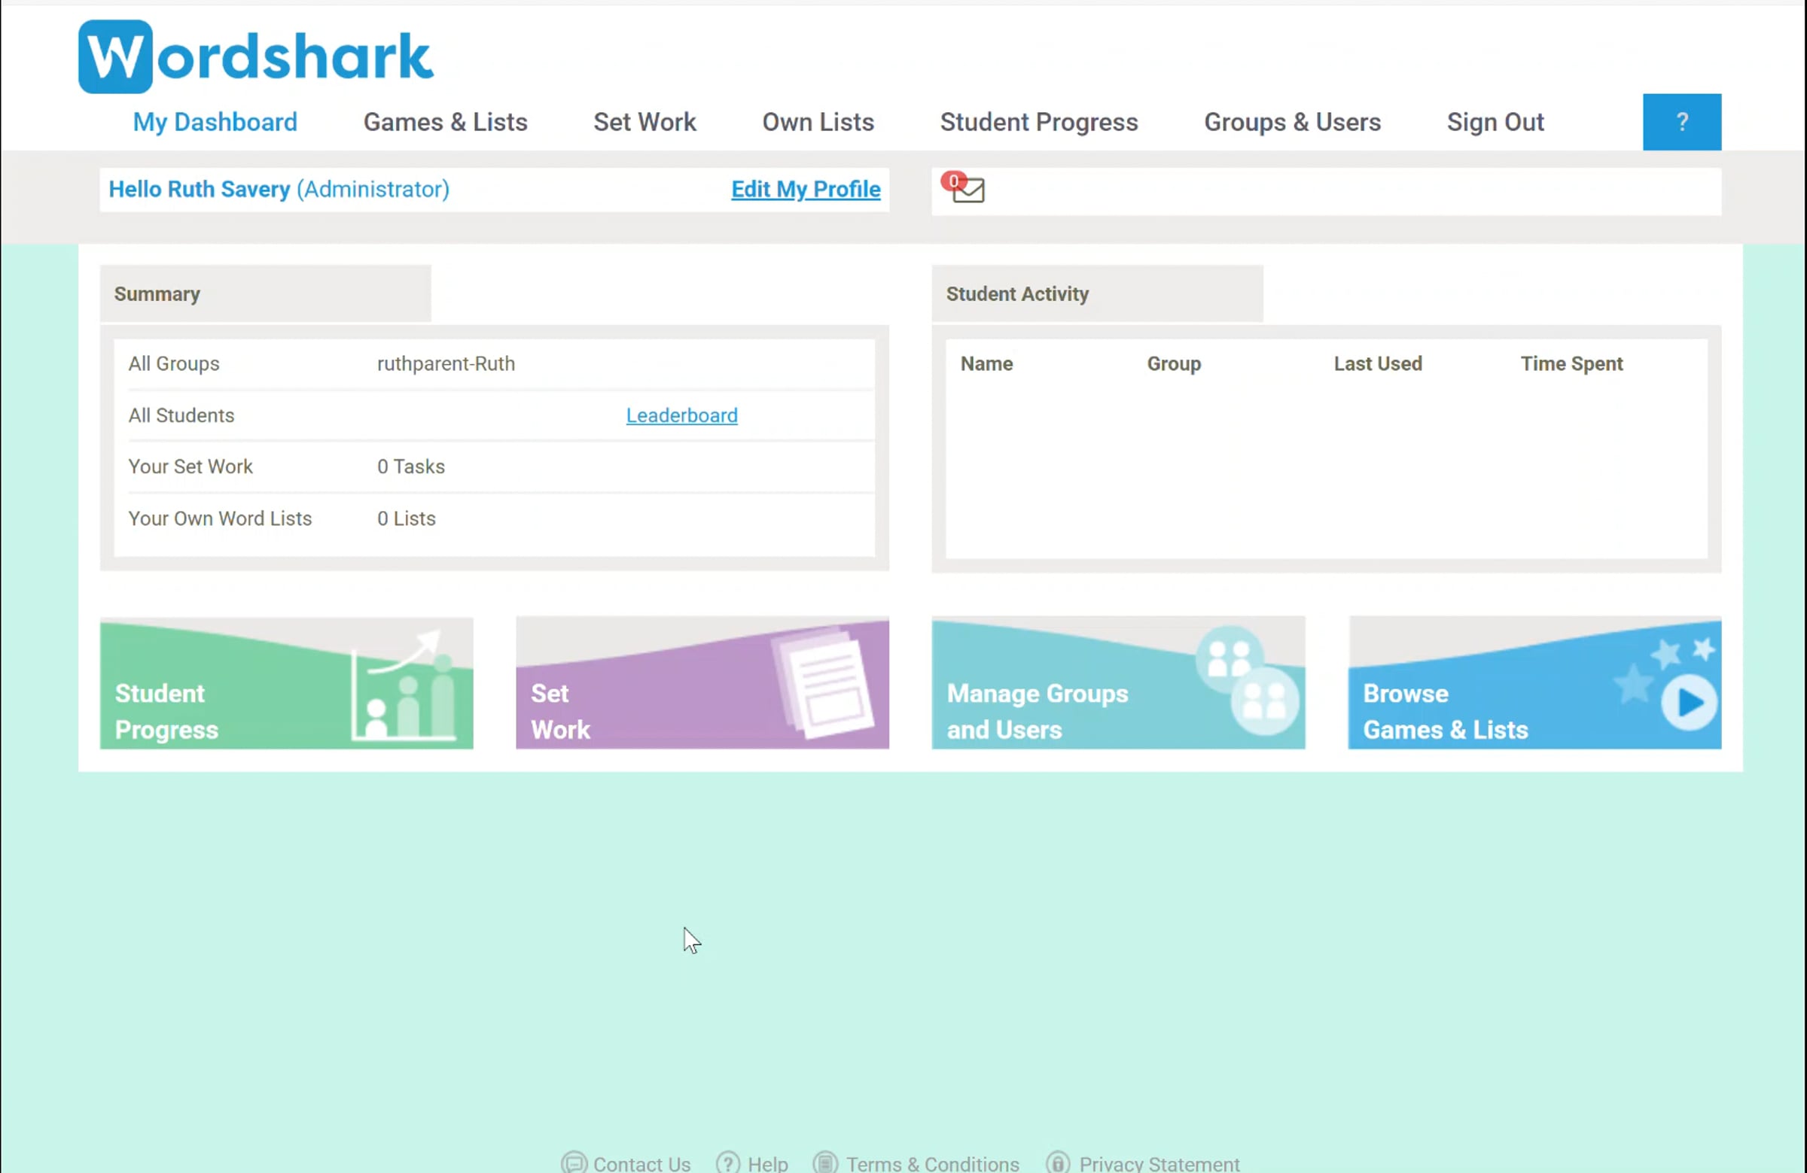
Task: Switch to the Summary tab
Action: point(157,293)
